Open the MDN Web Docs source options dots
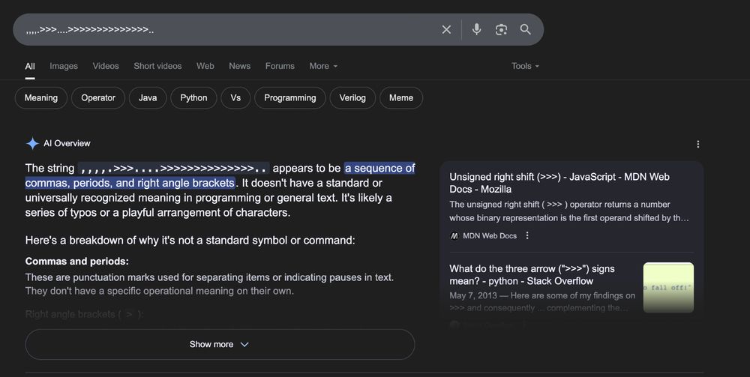750x377 pixels. tap(527, 235)
